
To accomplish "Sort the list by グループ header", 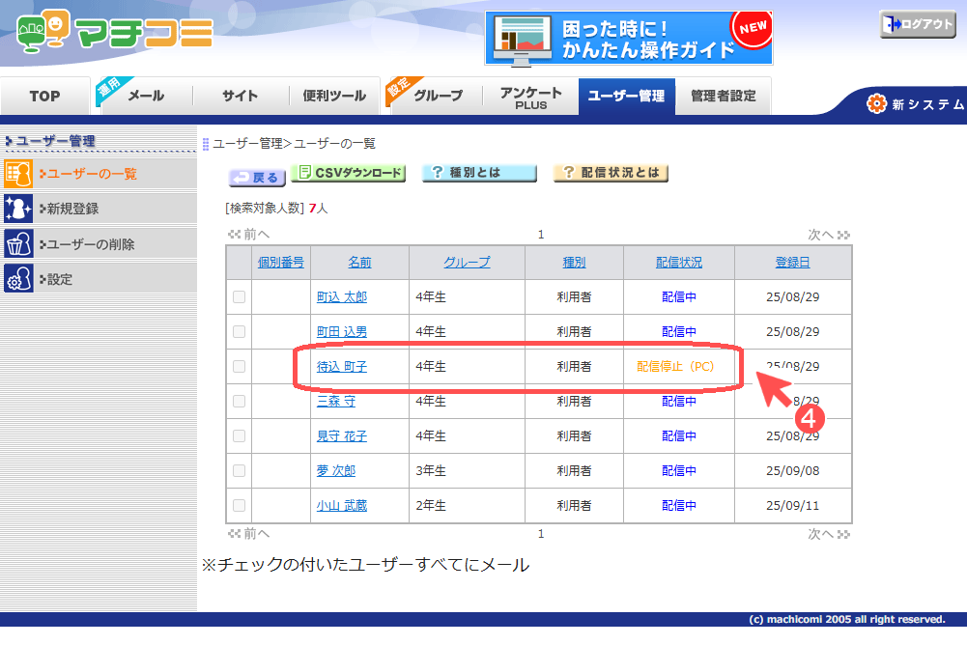I will coord(467,263).
